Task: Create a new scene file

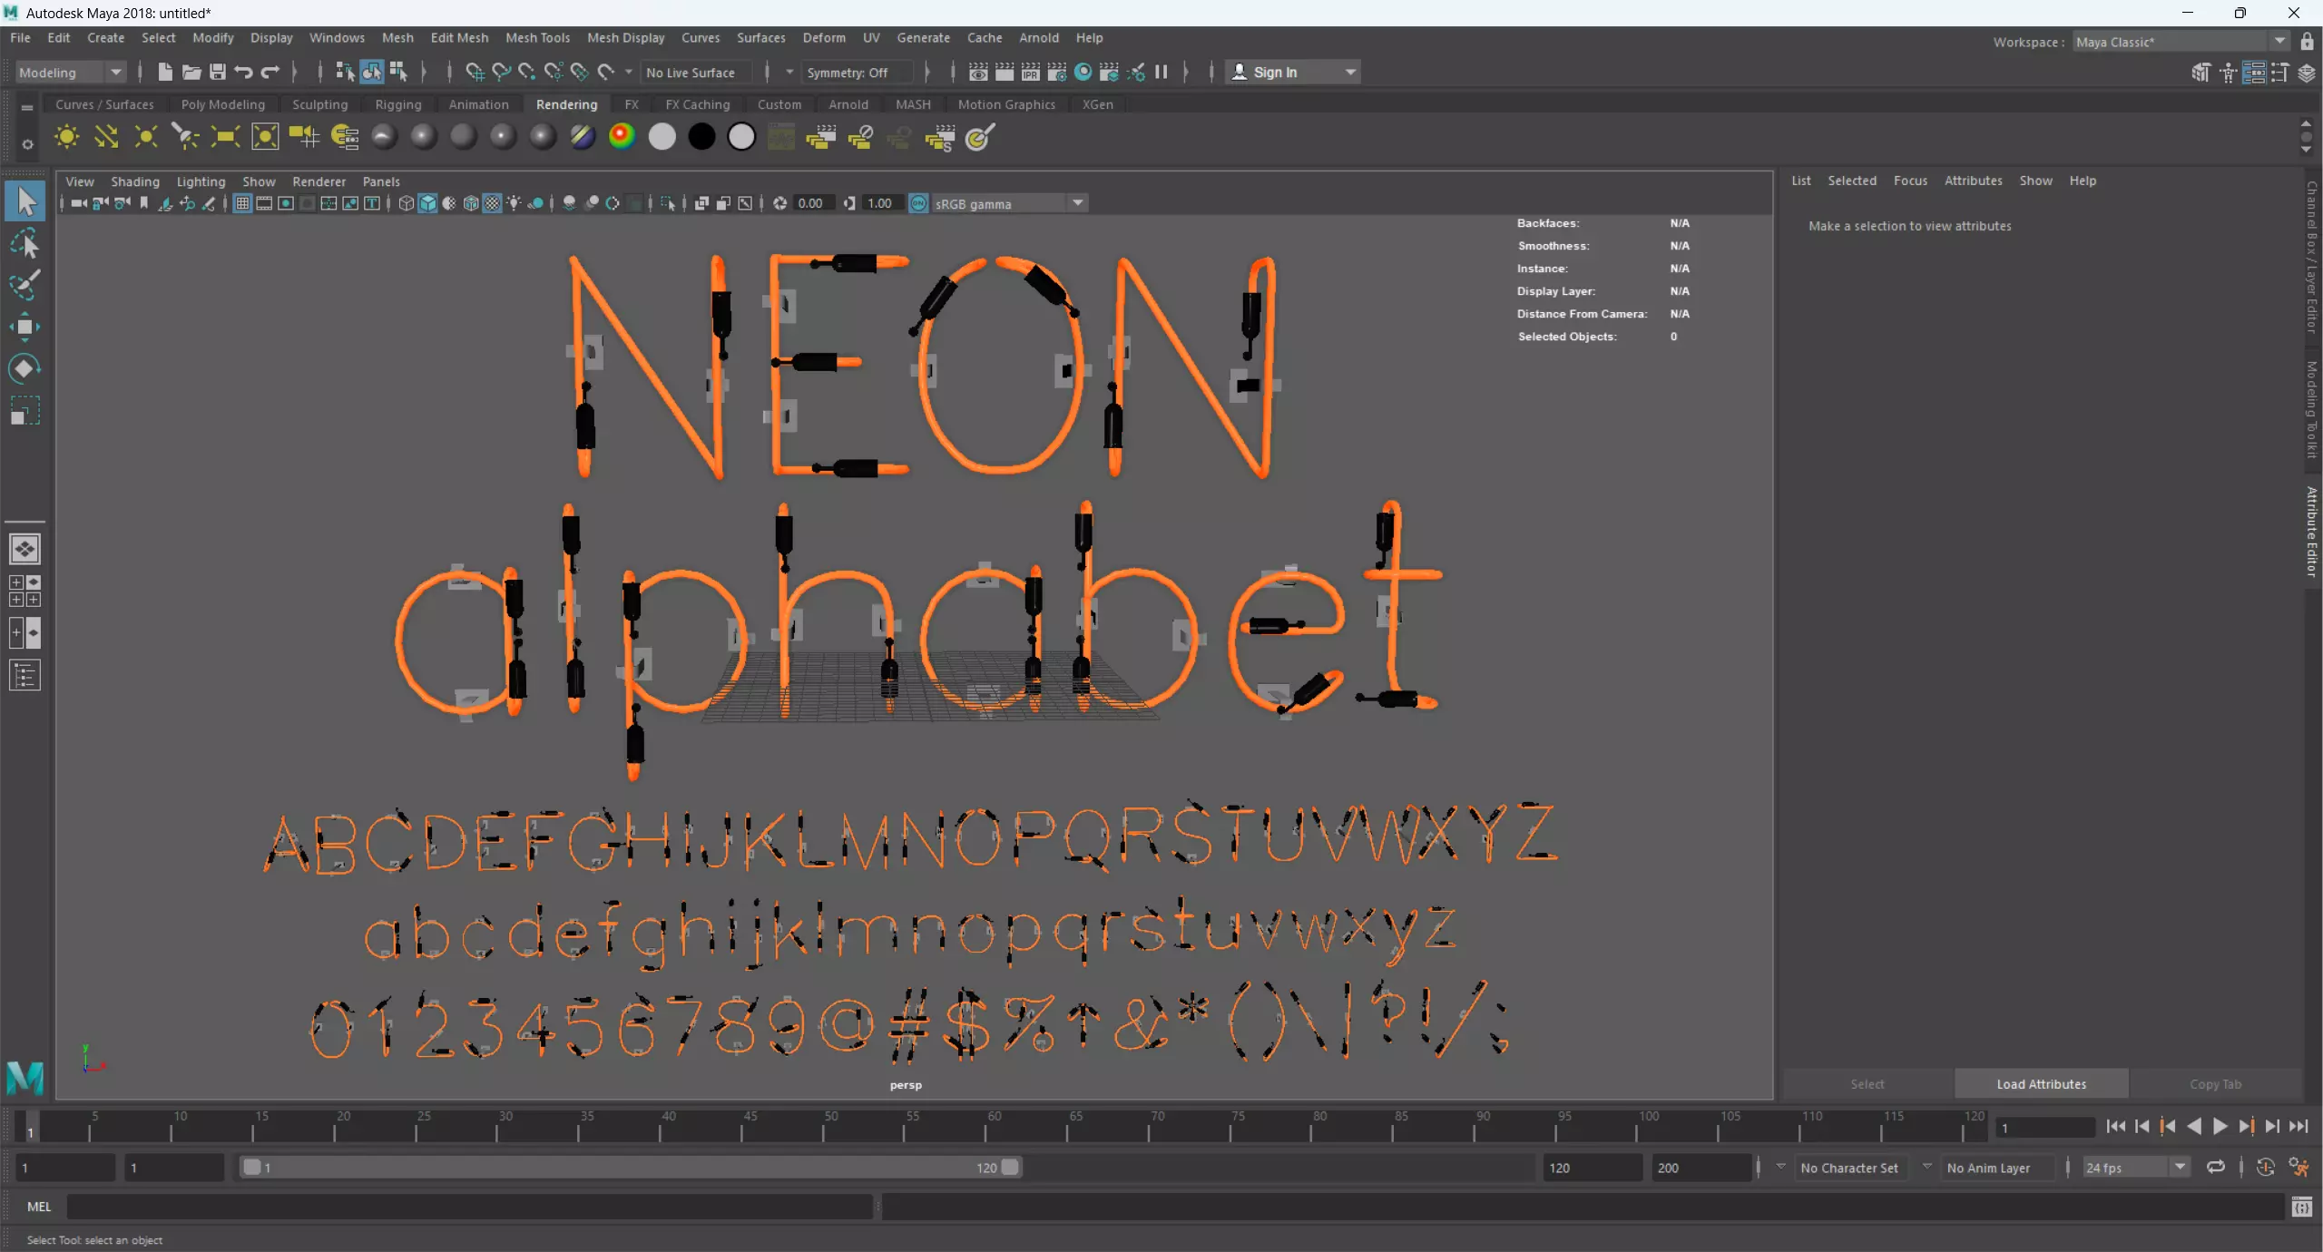Action: 164,73
